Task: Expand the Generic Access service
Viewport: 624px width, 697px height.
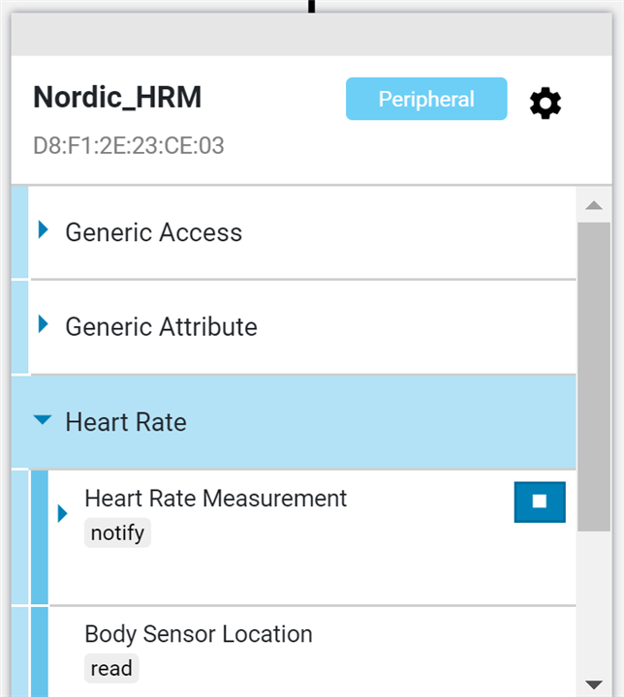Action: tap(44, 229)
